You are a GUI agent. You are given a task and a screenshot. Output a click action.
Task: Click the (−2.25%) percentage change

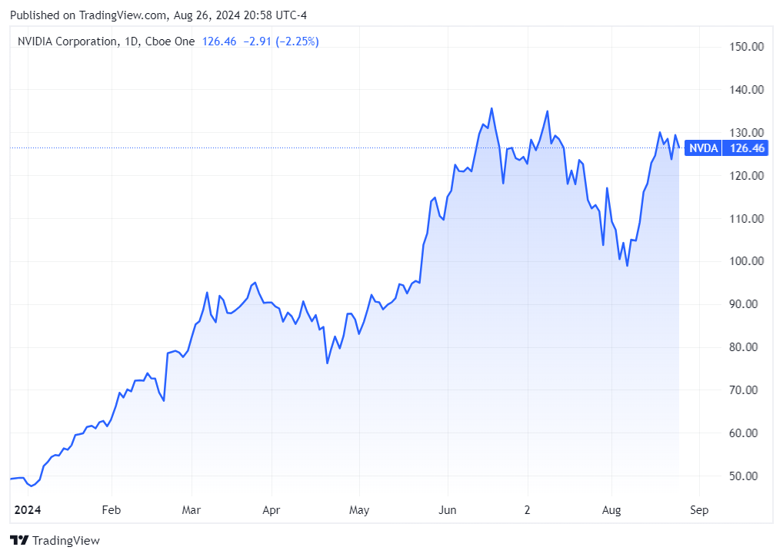tap(297, 41)
